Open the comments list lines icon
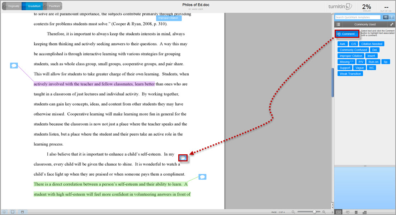This screenshot has height=215, width=396. (x=356, y=212)
